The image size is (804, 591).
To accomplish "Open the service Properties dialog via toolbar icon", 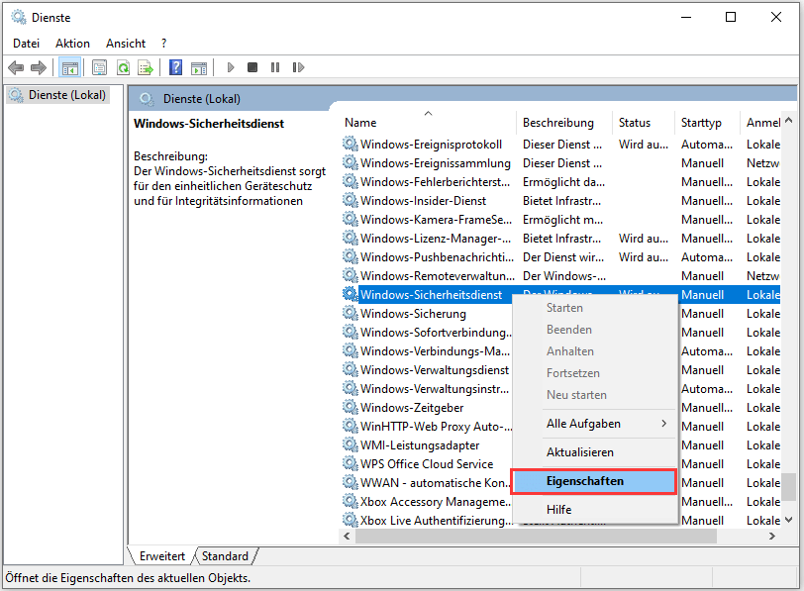I will 99,66.
